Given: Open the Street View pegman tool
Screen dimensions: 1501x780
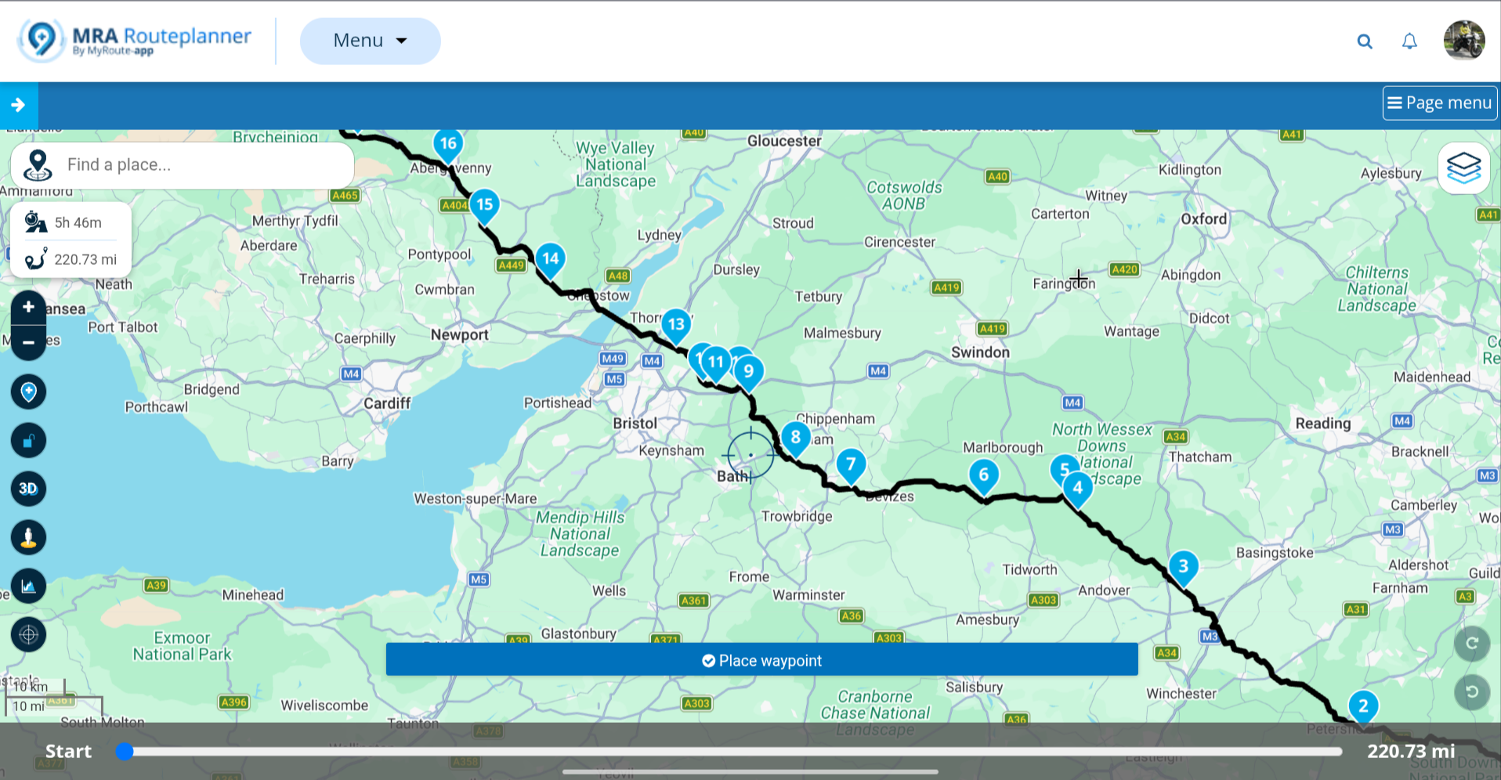Looking at the screenshot, I should tap(28, 537).
